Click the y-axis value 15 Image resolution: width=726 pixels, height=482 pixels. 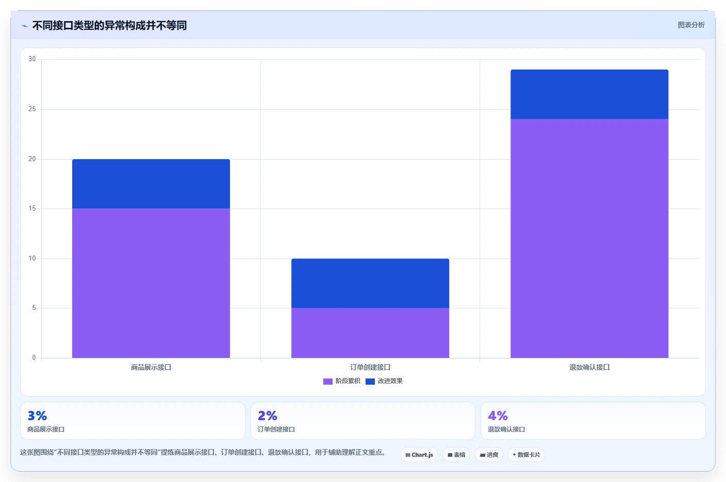[32, 209]
